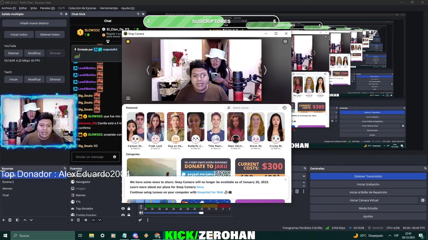This screenshot has height=240, width=428.
Task: Decrease transition duration stepper down
Action: pos(304,185)
